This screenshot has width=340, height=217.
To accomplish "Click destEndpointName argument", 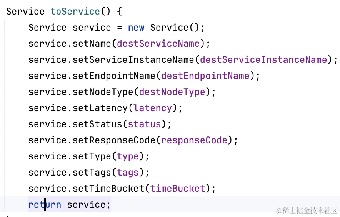I will click(205, 76).
